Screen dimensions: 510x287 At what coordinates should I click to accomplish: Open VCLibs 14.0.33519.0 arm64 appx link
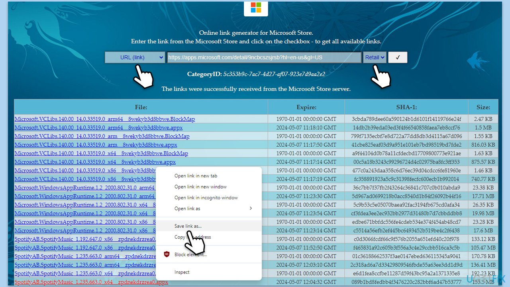coord(98,128)
